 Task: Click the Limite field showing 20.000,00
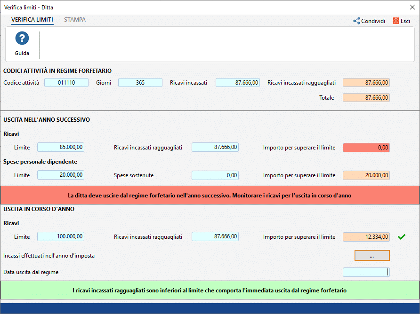point(61,175)
